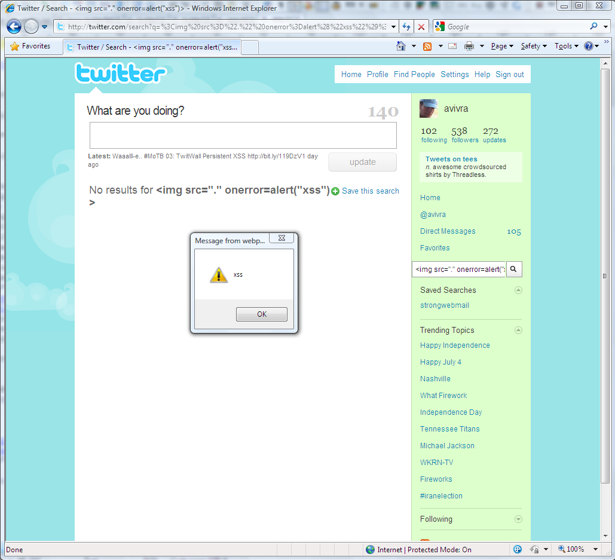Expand the Following section
Viewport: 615px width, 560px height.
[518, 519]
